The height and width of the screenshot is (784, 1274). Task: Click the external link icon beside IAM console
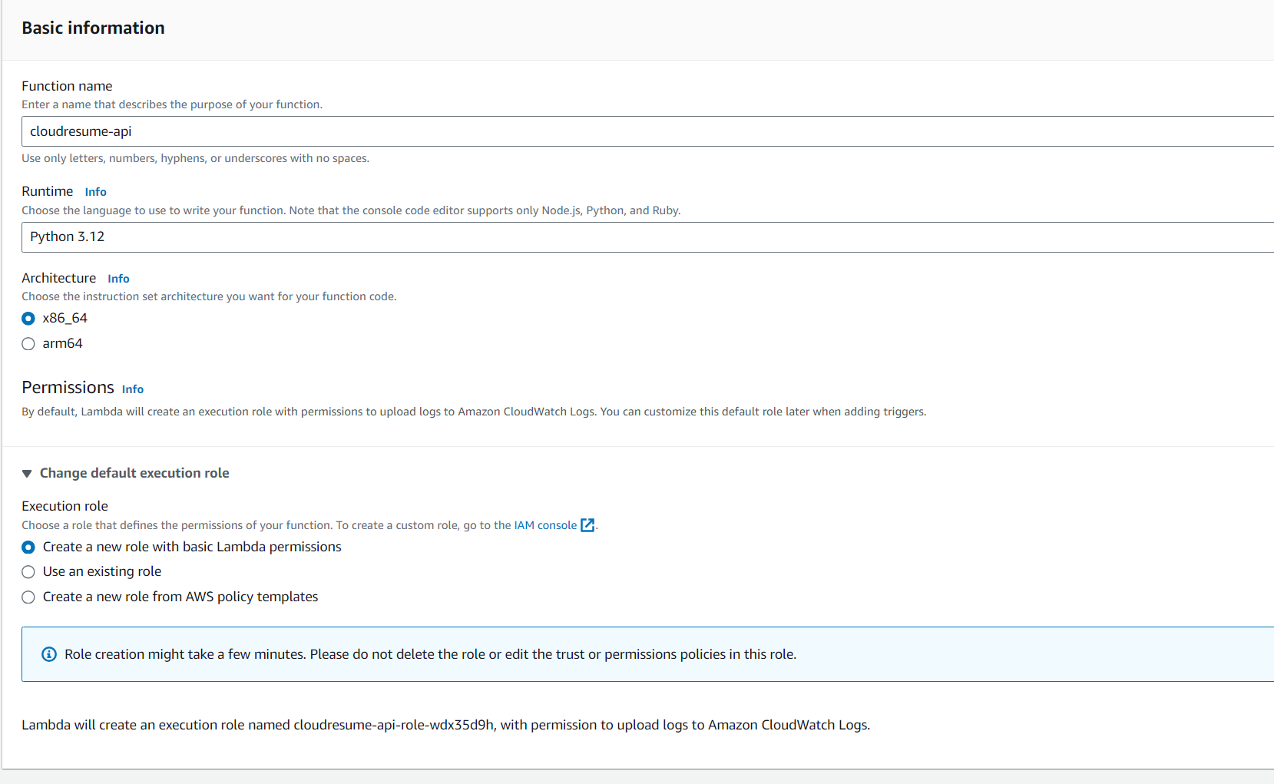[x=587, y=525]
